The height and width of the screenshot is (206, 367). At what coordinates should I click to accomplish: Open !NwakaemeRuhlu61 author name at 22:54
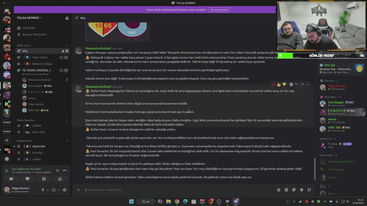pos(98,87)
